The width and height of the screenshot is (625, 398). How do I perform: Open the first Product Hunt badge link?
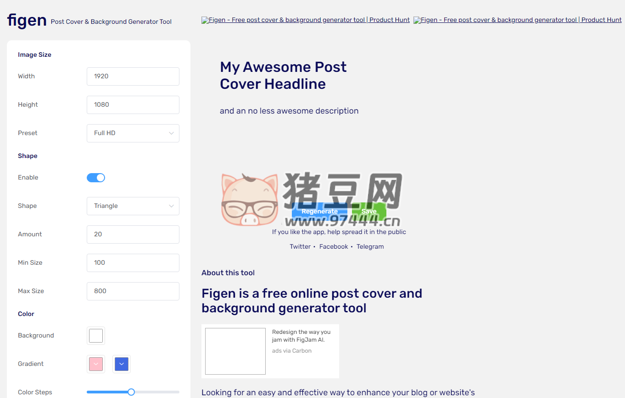click(306, 20)
